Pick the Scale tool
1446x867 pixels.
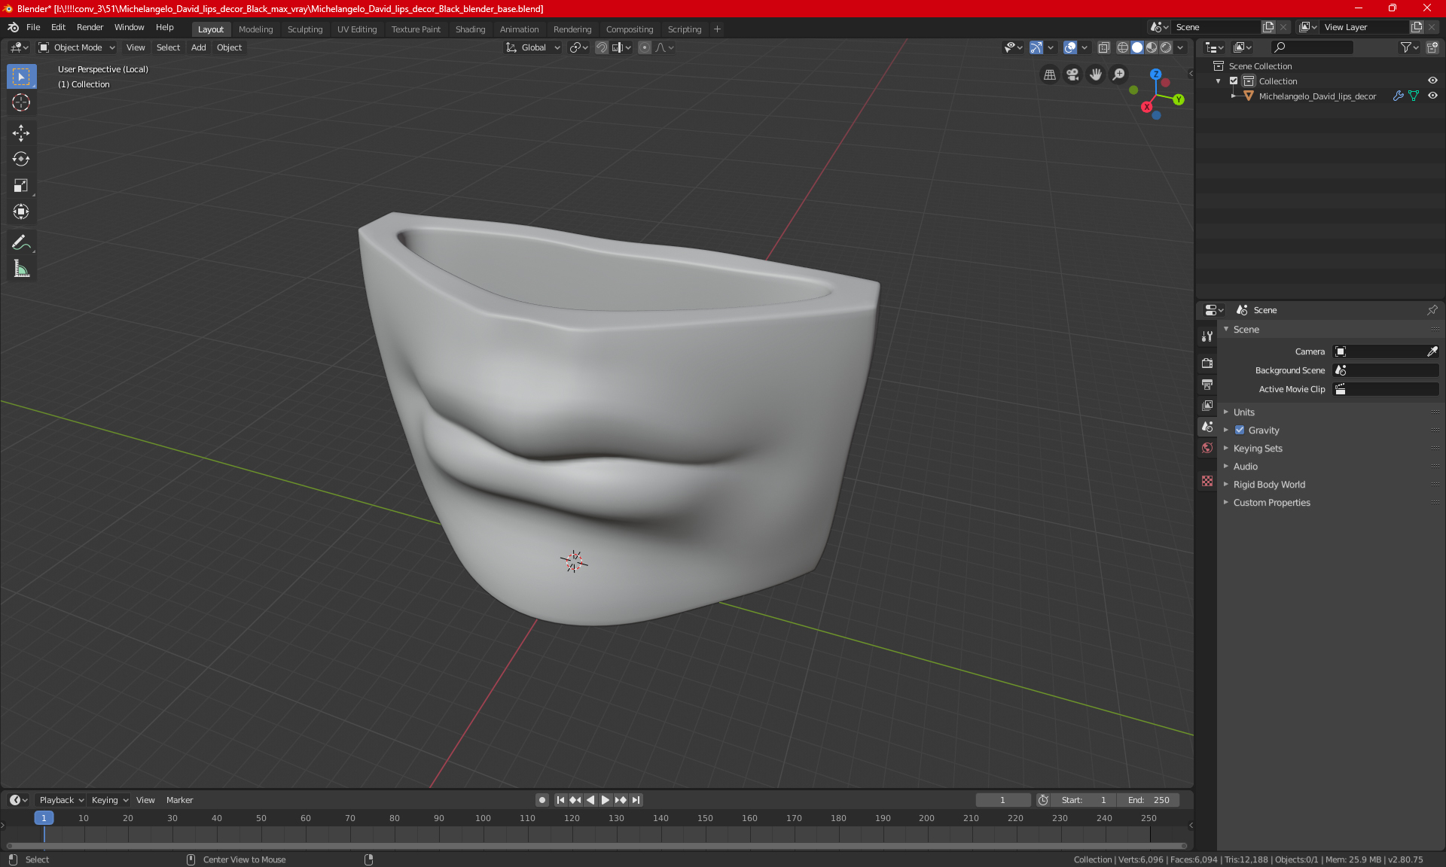pyautogui.click(x=21, y=185)
